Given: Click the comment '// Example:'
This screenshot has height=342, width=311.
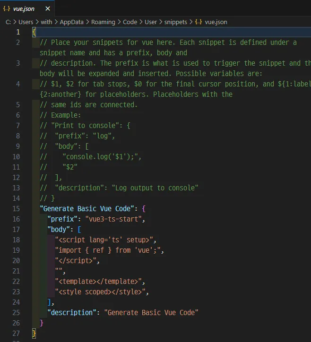Looking at the screenshot, I should [60, 115].
